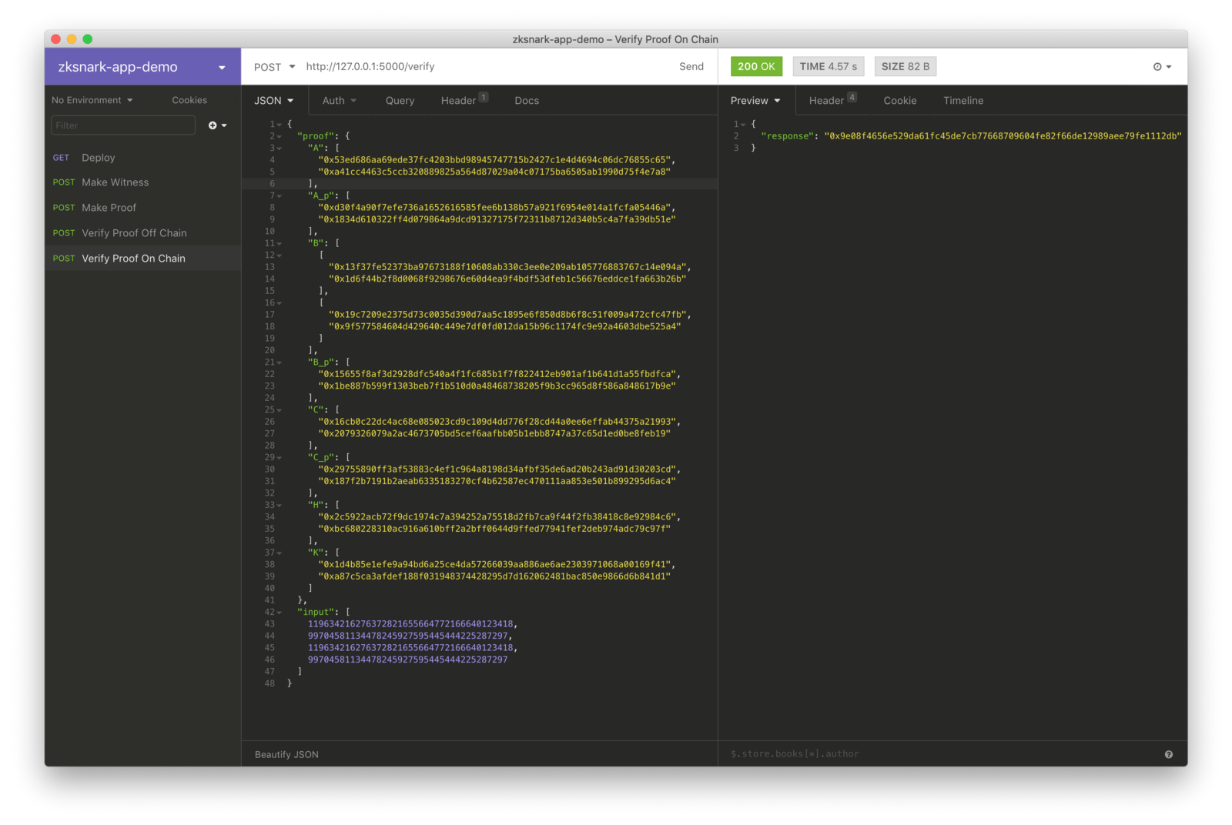Open the JSON body type dropdown
Screen dimensions: 1232x825
[273, 101]
